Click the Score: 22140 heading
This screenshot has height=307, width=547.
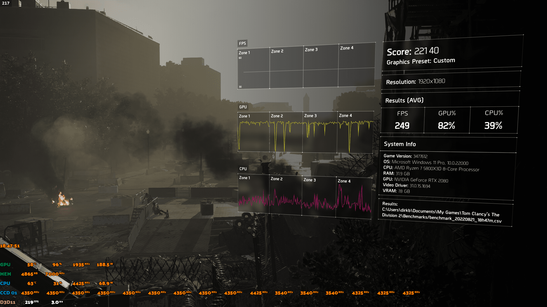[x=413, y=51]
